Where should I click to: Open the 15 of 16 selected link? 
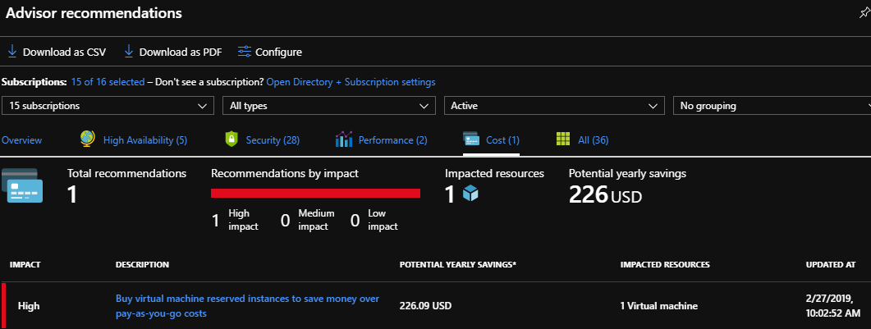[x=108, y=82]
